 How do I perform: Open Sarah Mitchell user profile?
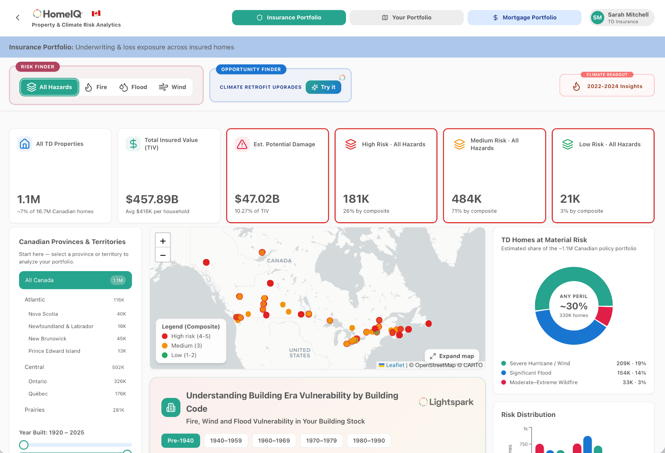[x=622, y=18]
